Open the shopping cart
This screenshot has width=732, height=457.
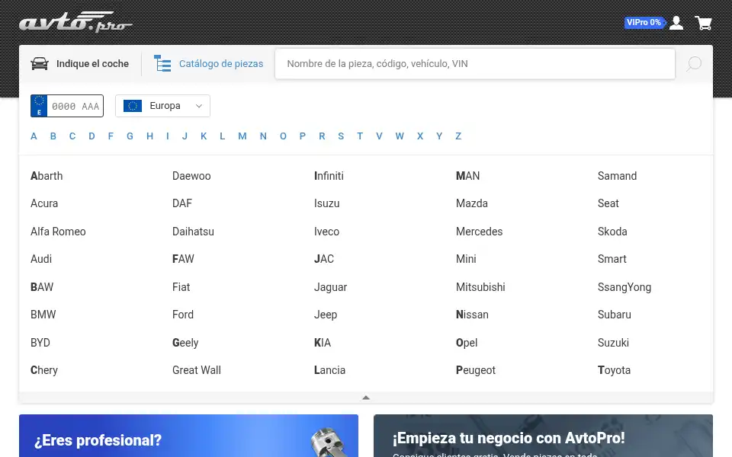click(703, 23)
